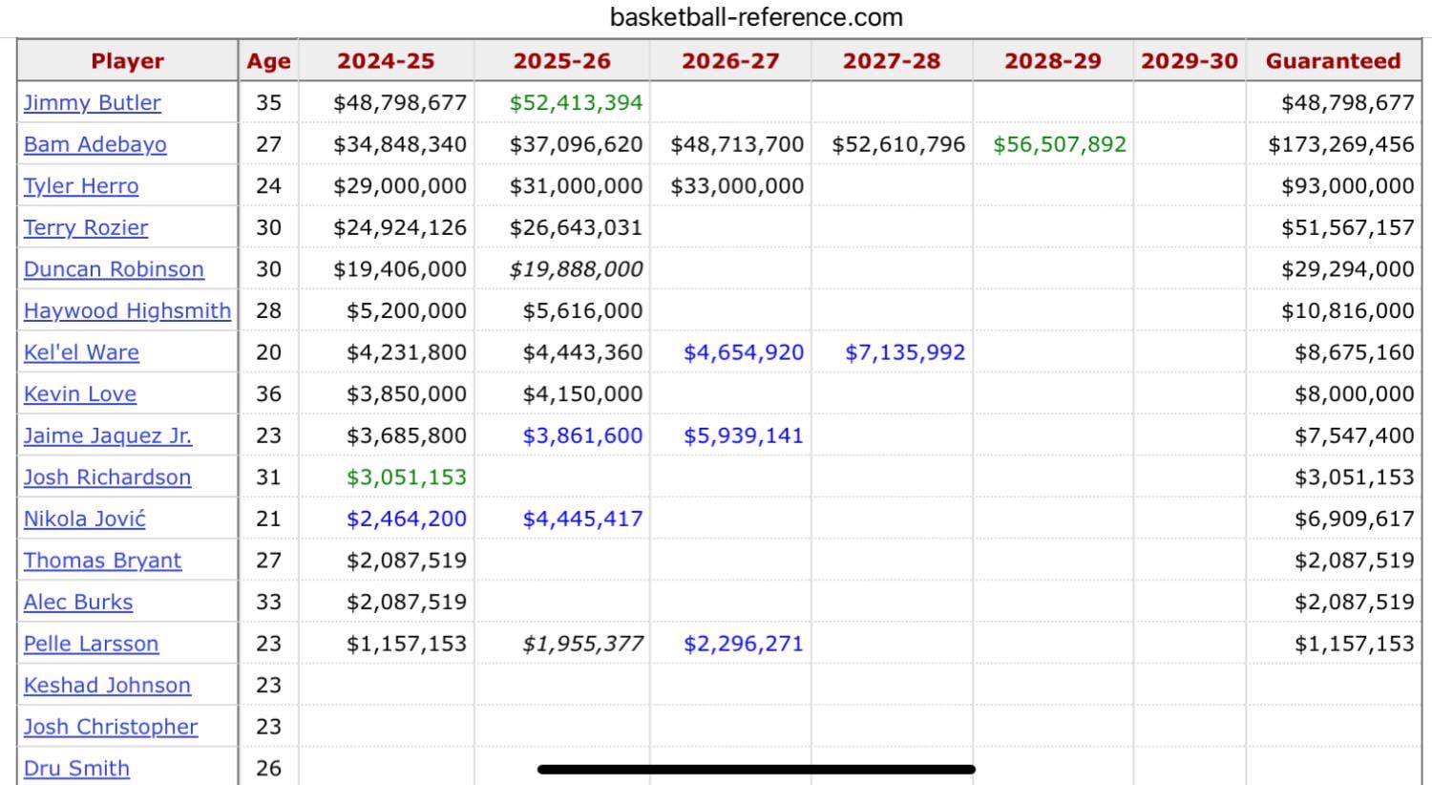1432x785 pixels.
Task: Select Jaime Jaquez Jr.'s $5,939,141 option
Action: pyautogui.click(x=744, y=435)
